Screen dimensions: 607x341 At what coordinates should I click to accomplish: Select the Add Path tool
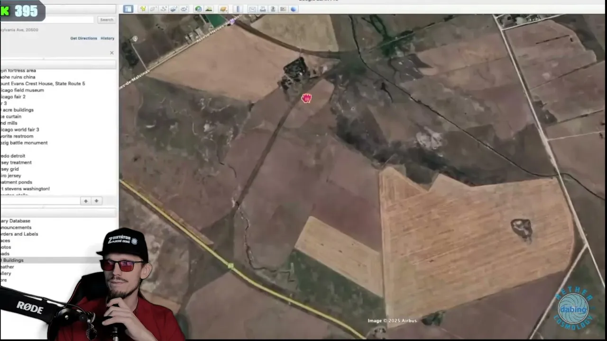pos(164,9)
